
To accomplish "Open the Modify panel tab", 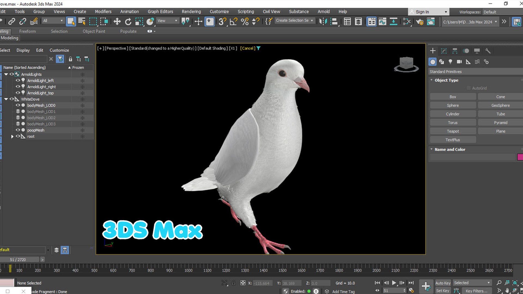I will click(444, 51).
